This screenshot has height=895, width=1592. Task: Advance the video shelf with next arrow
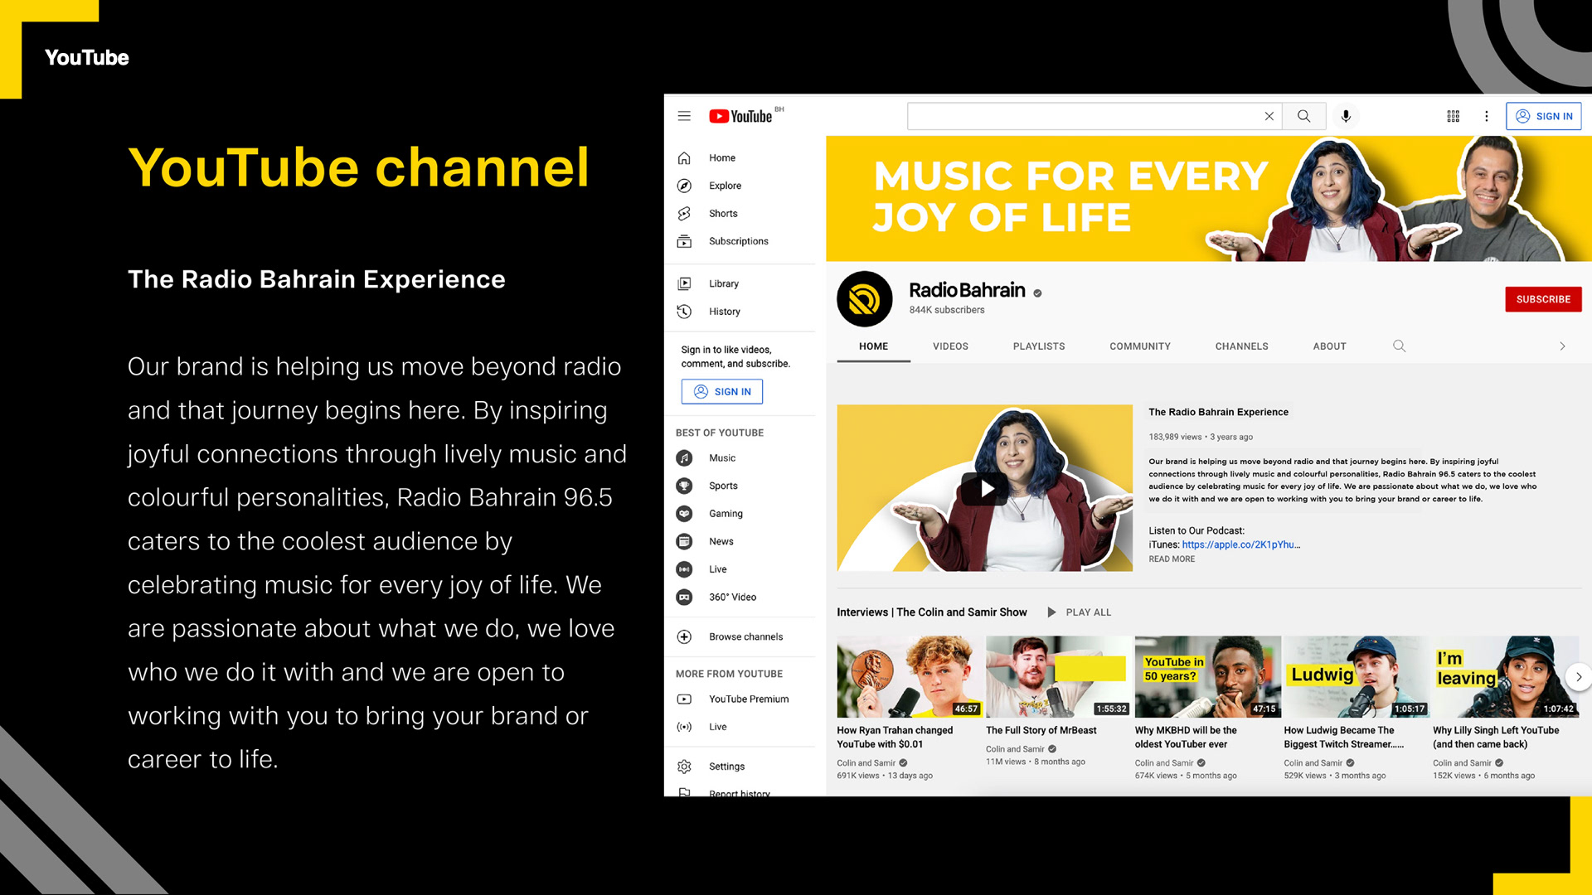point(1578,677)
